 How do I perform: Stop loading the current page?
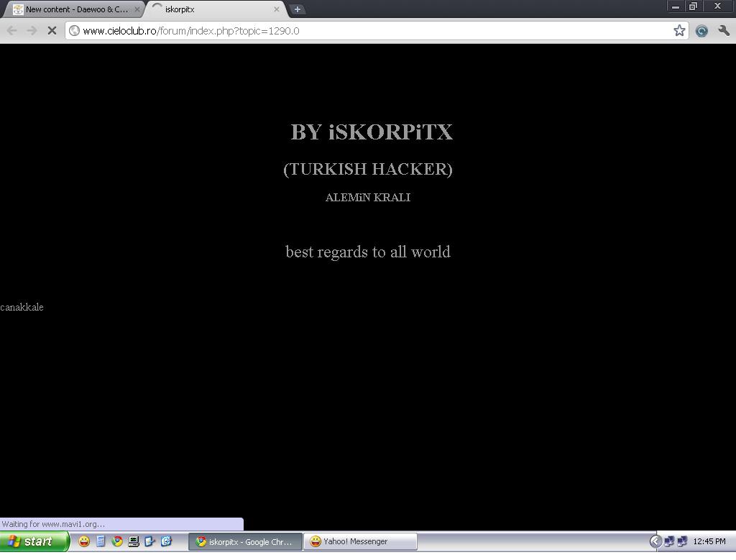(52, 30)
